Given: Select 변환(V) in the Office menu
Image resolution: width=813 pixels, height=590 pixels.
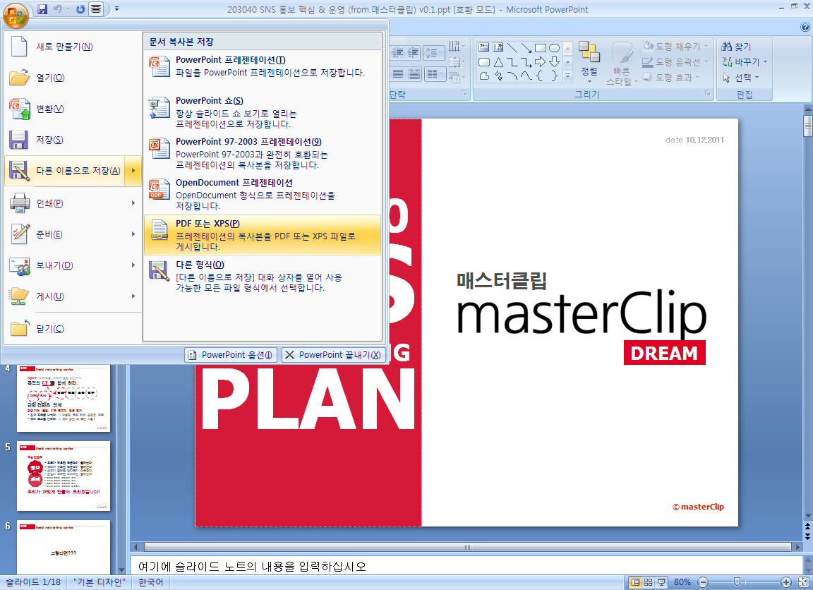Looking at the screenshot, I should coord(73,109).
